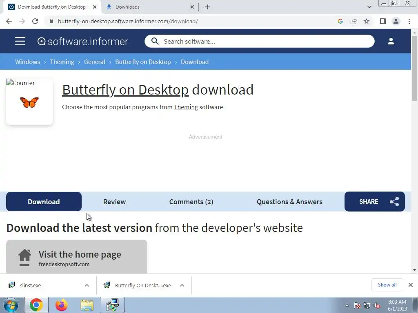Image resolution: width=418 pixels, height=313 pixels.
Task: Open the site user account icon
Action: 391,41
